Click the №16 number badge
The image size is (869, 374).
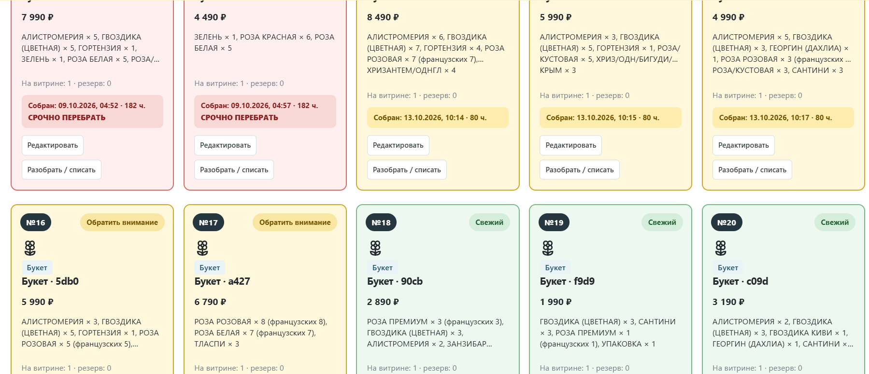pyautogui.click(x=36, y=222)
